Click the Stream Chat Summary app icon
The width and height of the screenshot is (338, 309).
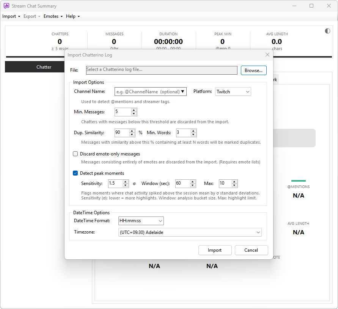[x=6, y=6]
